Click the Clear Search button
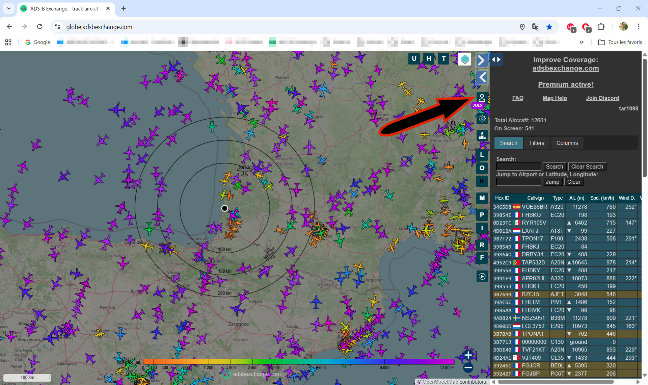Image resolution: width=648 pixels, height=385 pixels. pos(587,167)
